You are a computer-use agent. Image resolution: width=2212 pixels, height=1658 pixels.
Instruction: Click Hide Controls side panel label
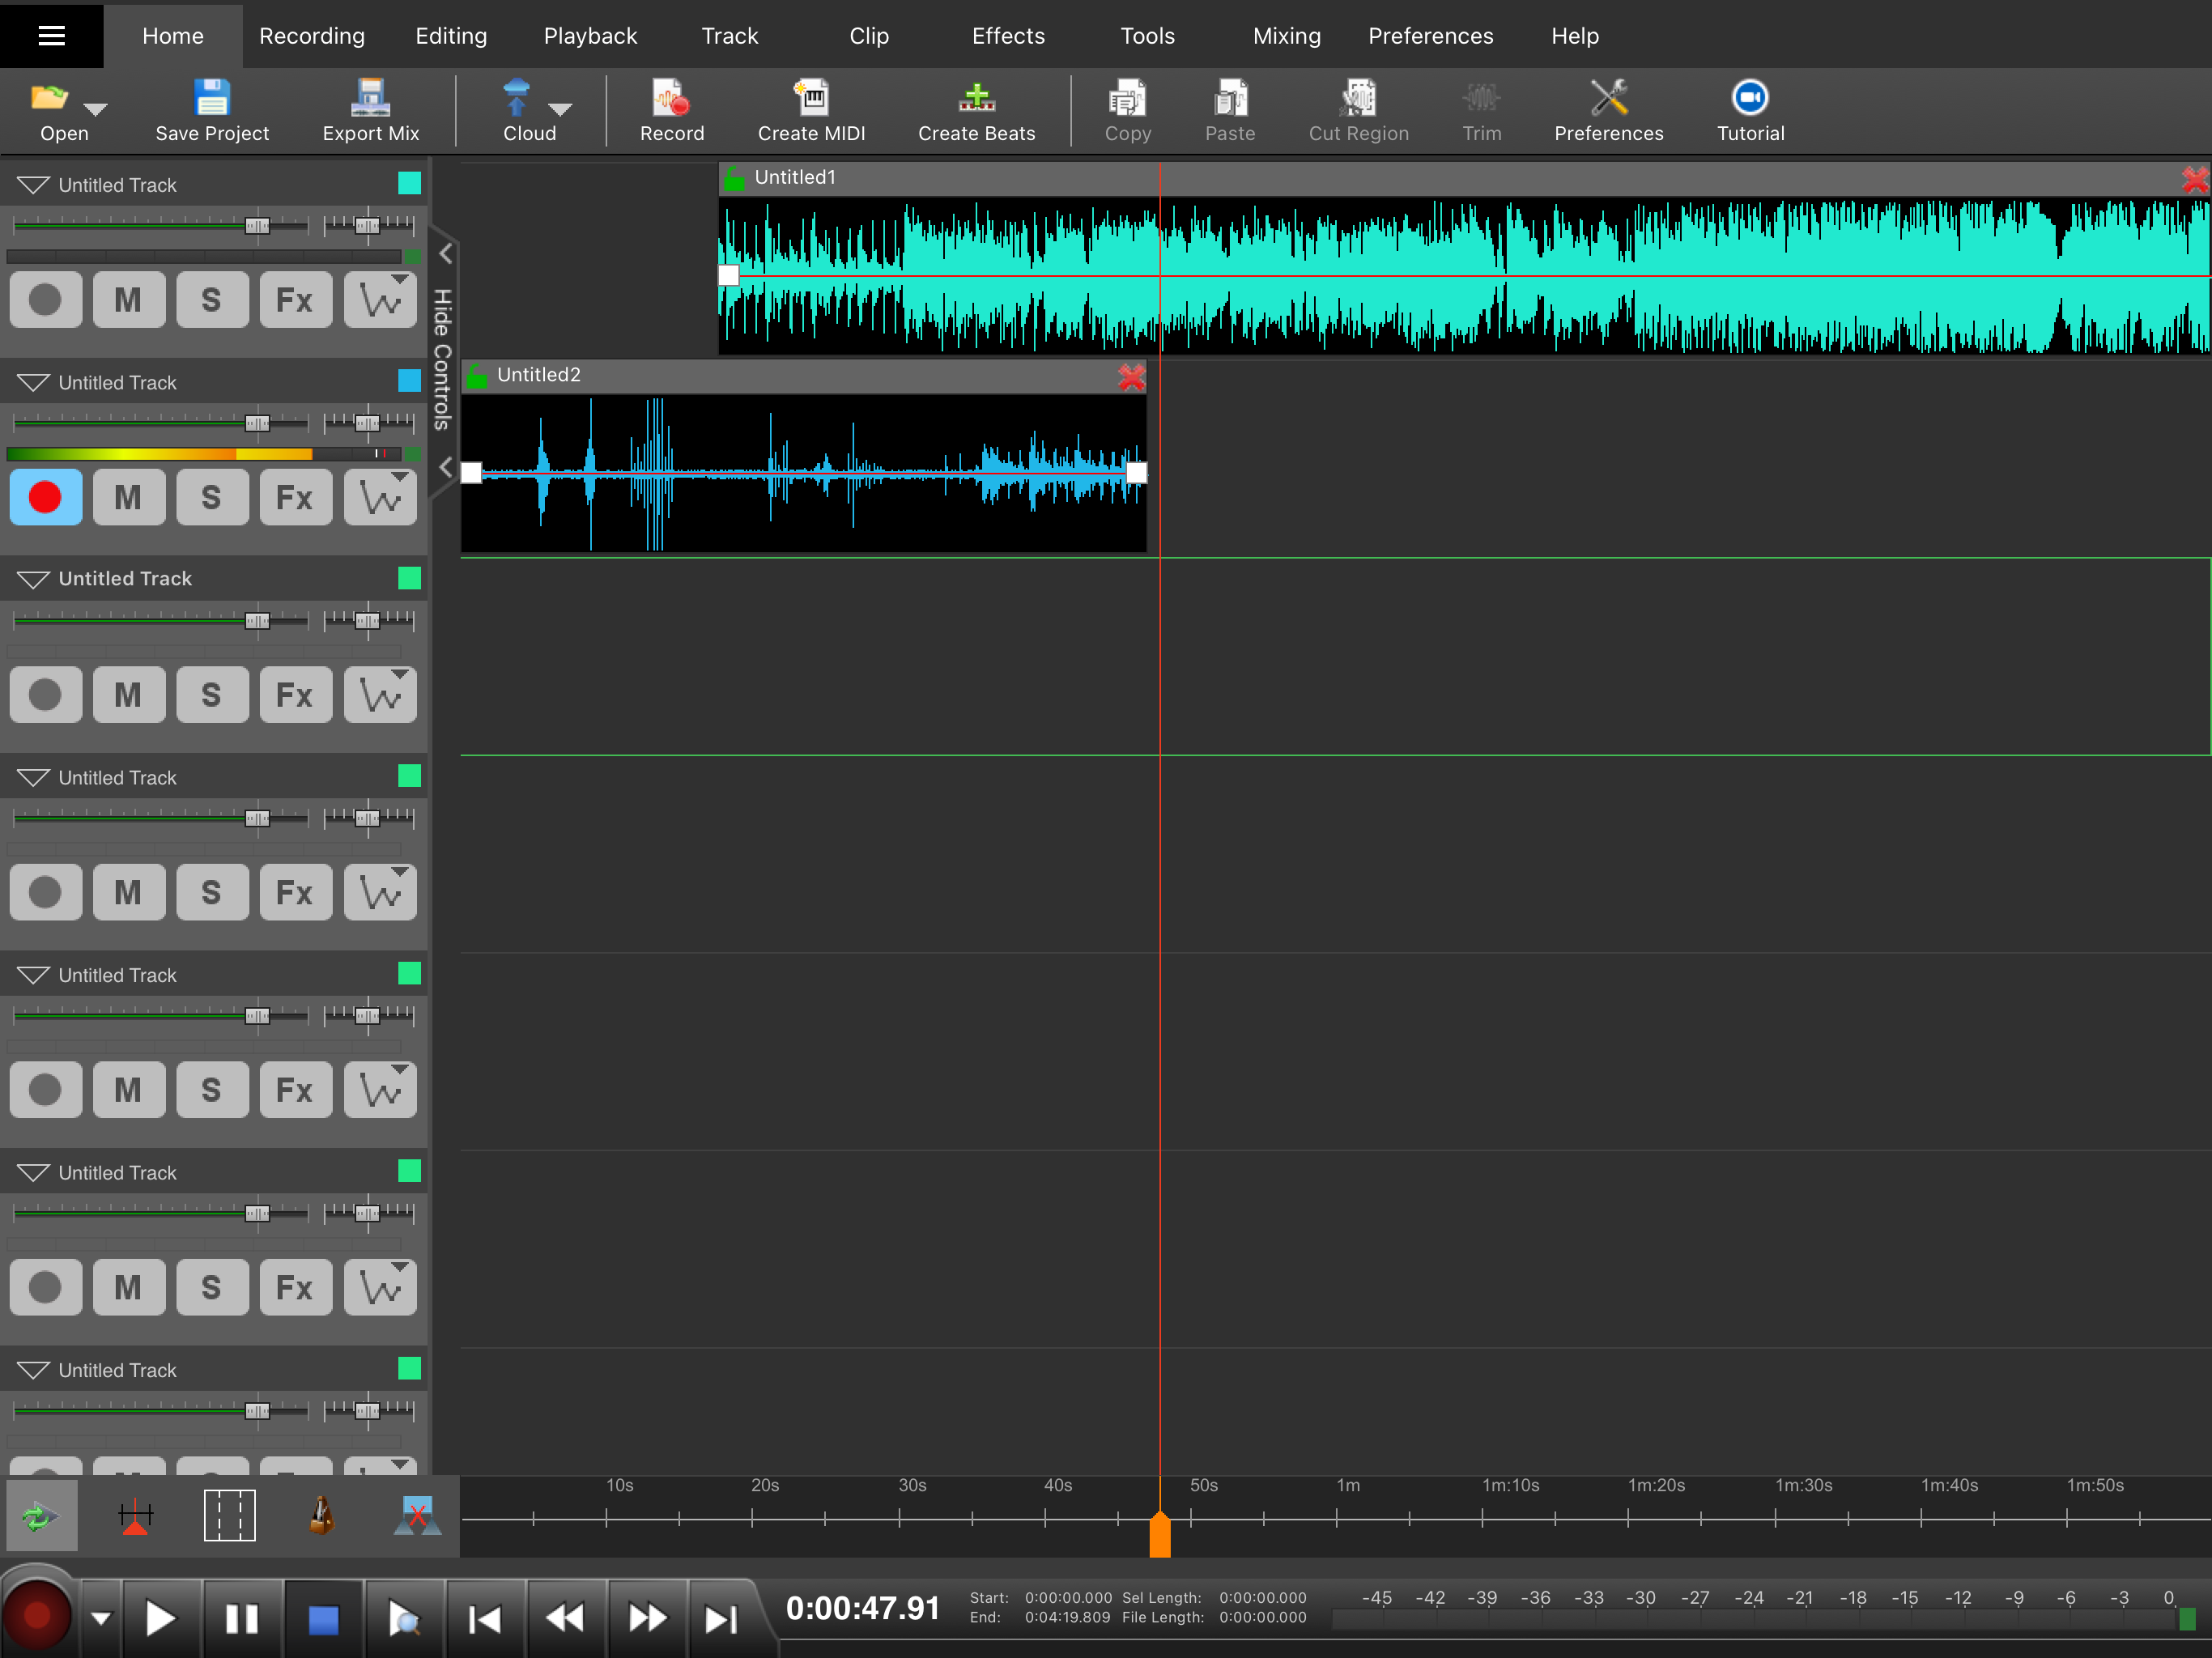pyautogui.click(x=442, y=360)
